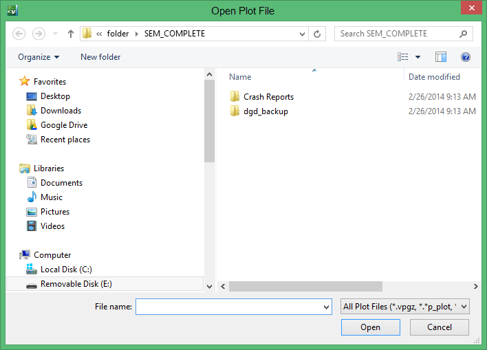Click the Crash Reports folder icon
Image resolution: width=487 pixels, height=350 pixels.
point(235,96)
